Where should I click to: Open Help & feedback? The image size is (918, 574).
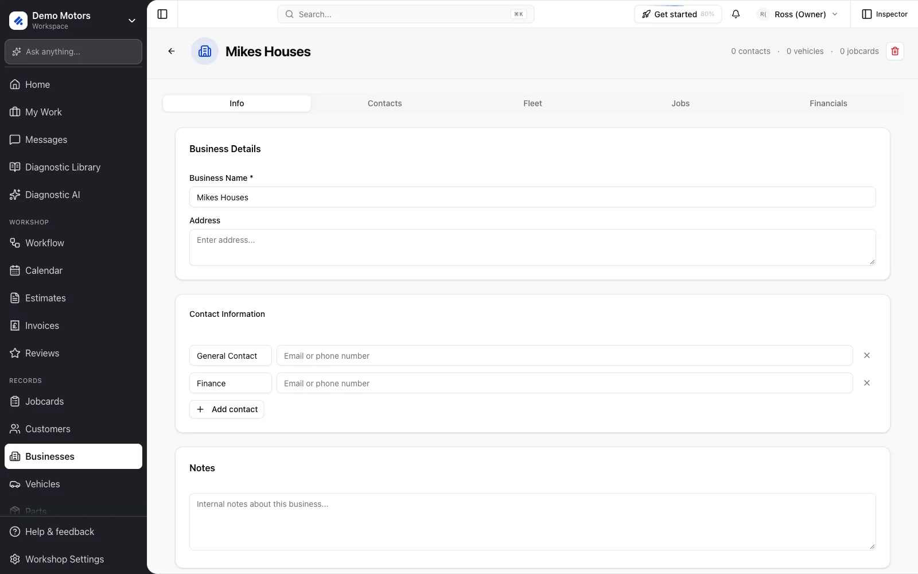[73, 532]
